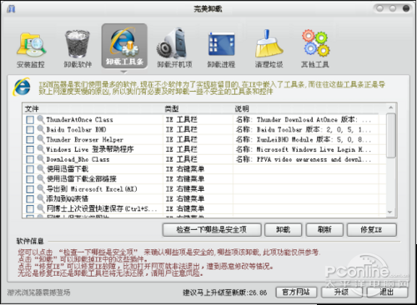
Task: Click magnifier icon beside 添加到QQ表情
Action: 41,198
